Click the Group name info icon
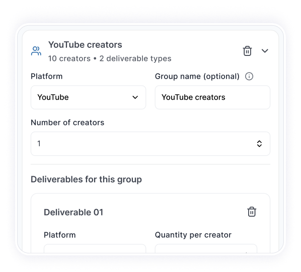This screenshot has width=301, height=272. point(249,77)
